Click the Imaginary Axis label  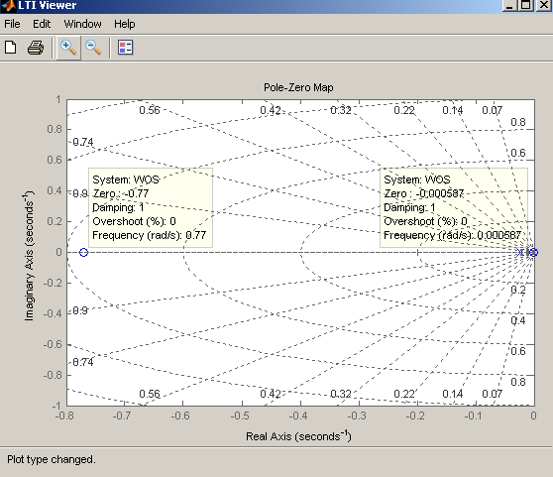coord(29,256)
